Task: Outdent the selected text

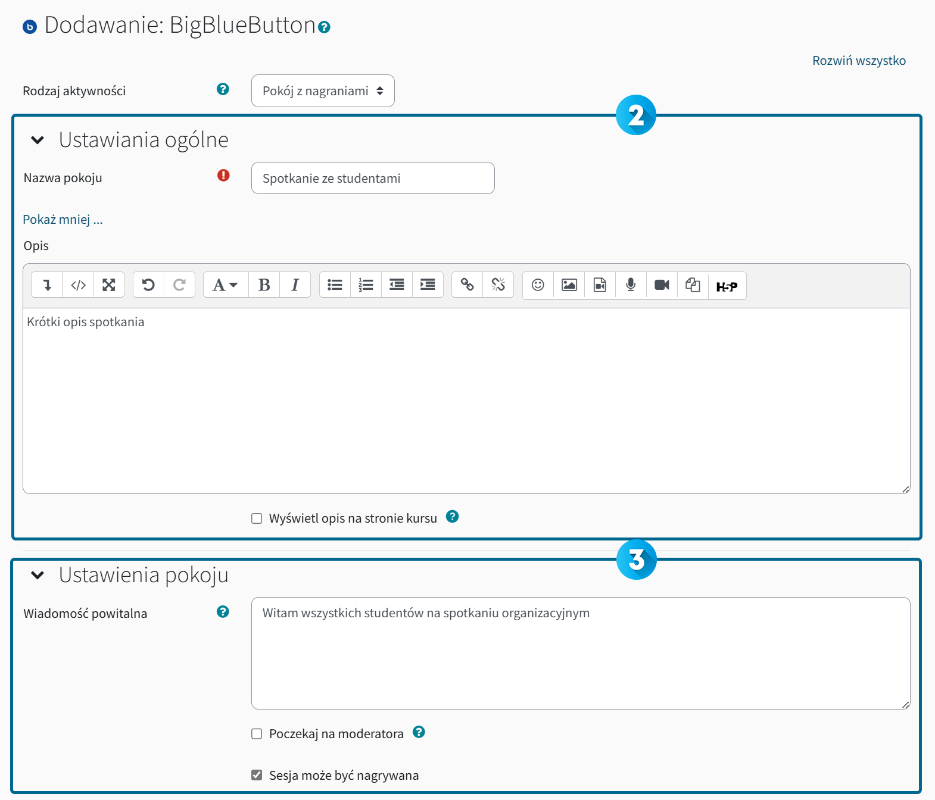Action: [x=397, y=285]
